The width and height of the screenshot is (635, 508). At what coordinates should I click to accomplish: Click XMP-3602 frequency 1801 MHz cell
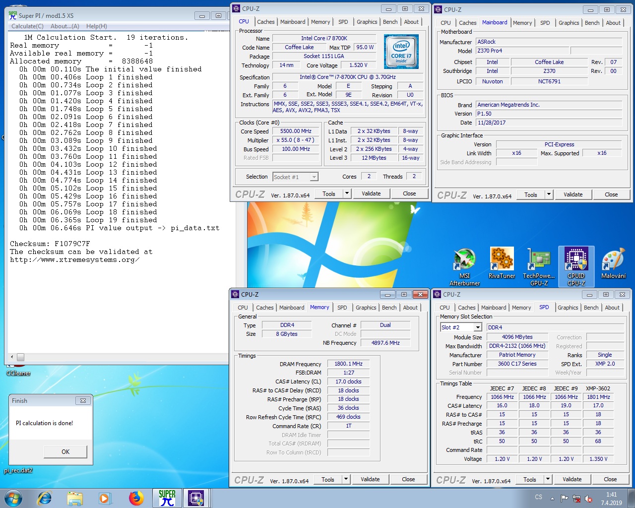pyautogui.click(x=598, y=397)
